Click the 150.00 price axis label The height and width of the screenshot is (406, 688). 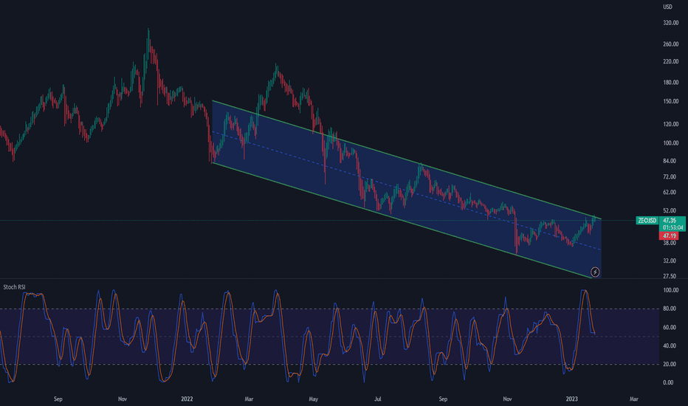[x=670, y=101]
